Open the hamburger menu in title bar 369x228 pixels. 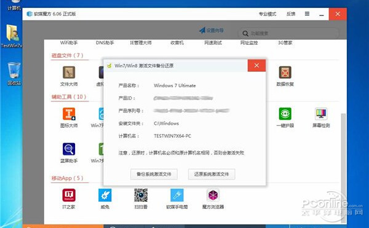(x=307, y=14)
